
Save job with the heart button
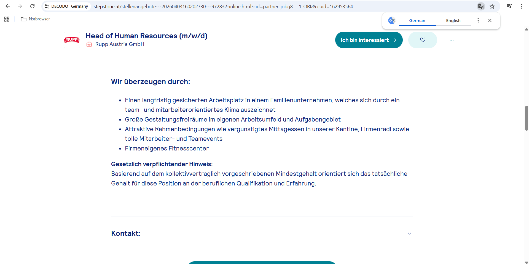(x=422, y=40)
